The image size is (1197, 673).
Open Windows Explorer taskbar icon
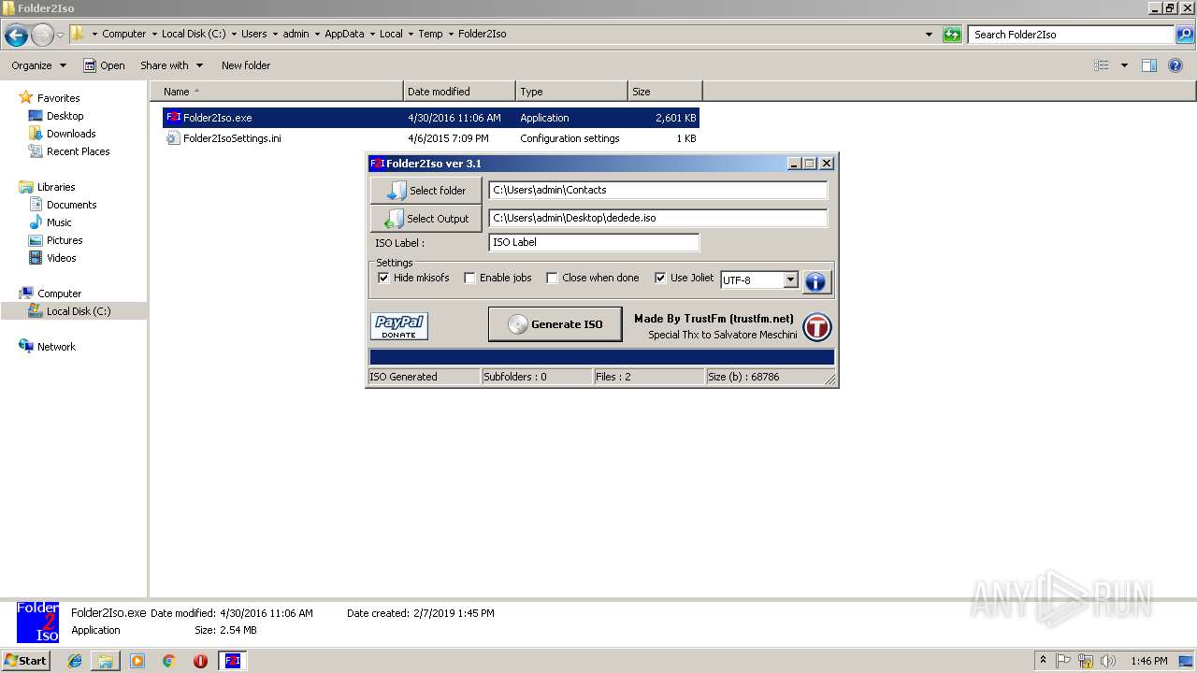[106, 661]
